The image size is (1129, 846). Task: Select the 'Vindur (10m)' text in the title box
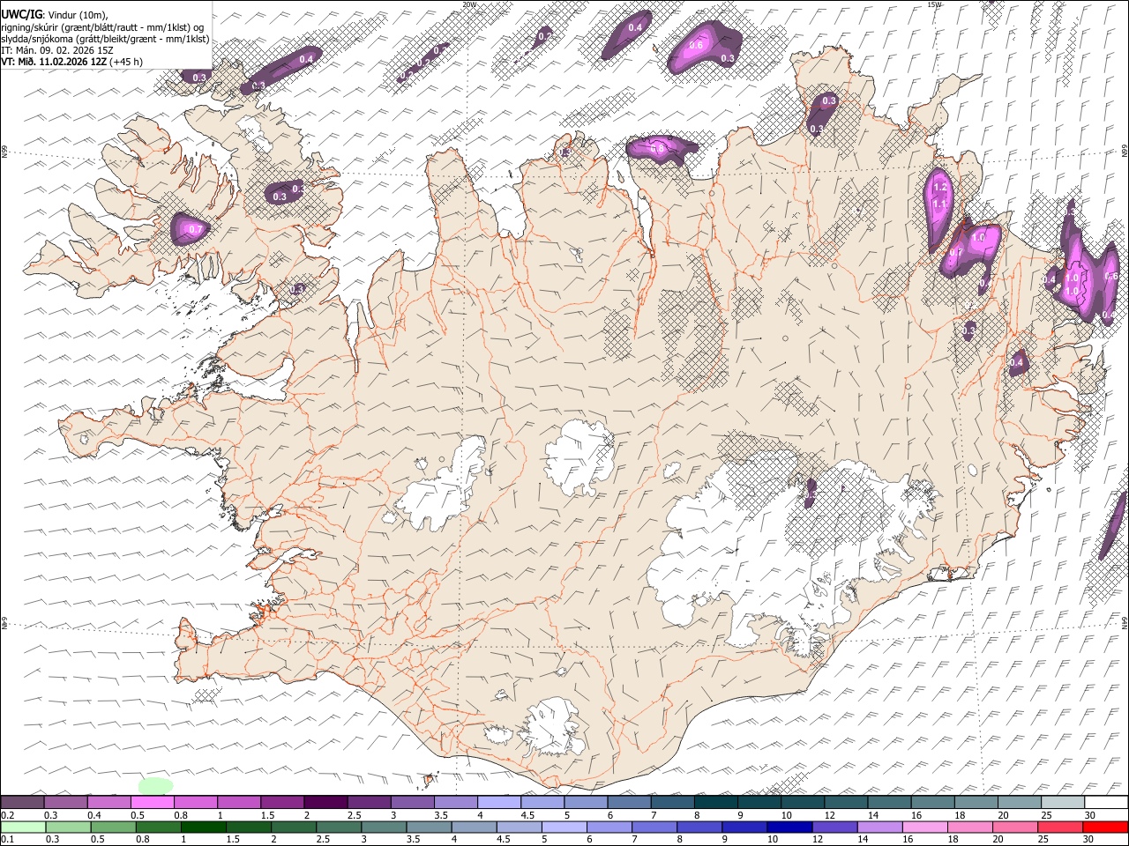coord(79,15)
